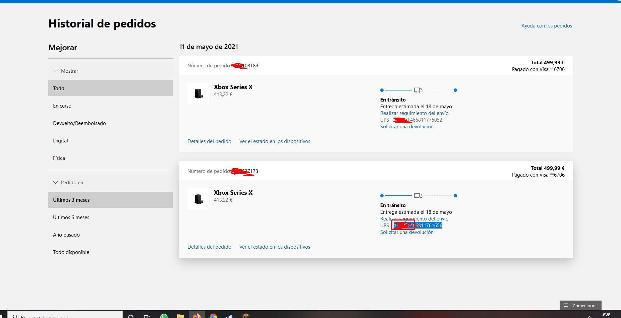Request a return for order ending 7173
Viewport: 621px width, 318px height.
pos(407,232)
